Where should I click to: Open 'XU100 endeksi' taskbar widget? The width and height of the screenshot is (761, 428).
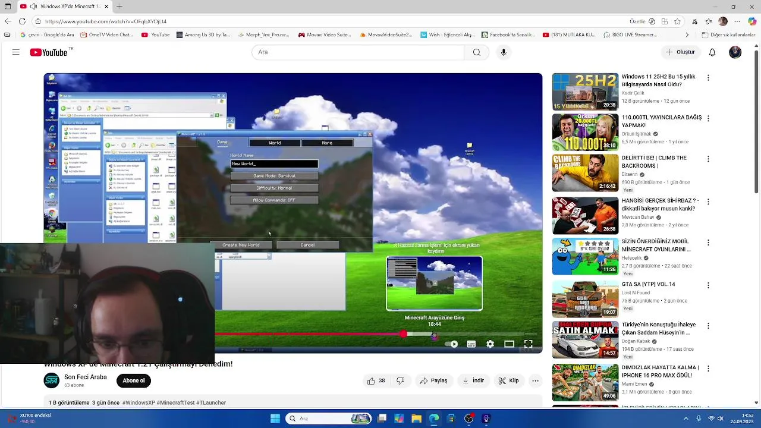point(30,418)
